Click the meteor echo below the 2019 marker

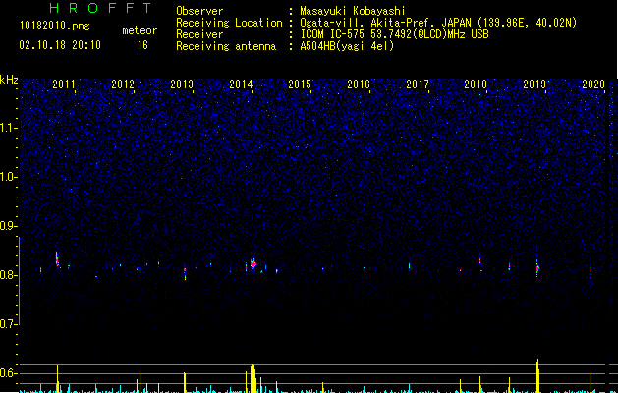tap(537, 268)
